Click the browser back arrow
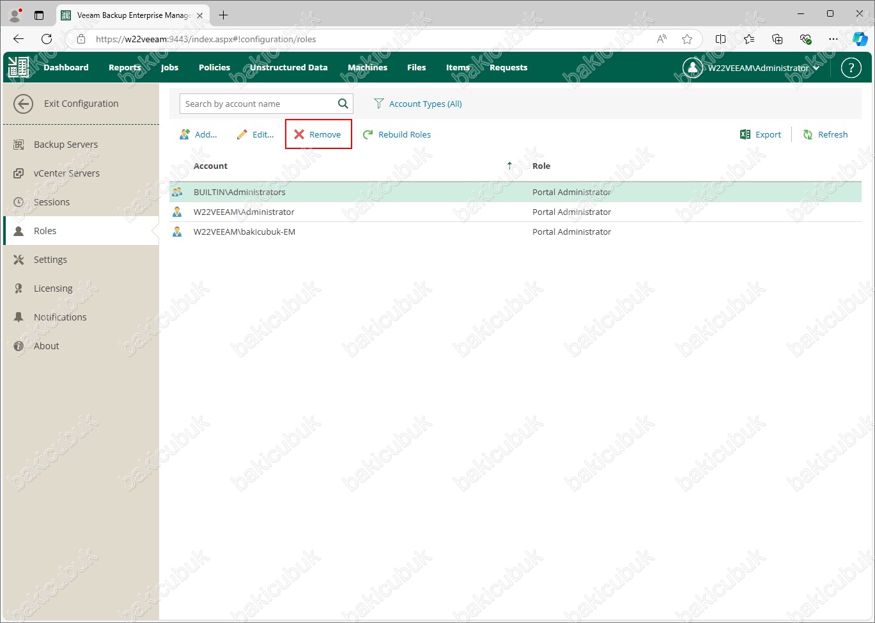 19,39
